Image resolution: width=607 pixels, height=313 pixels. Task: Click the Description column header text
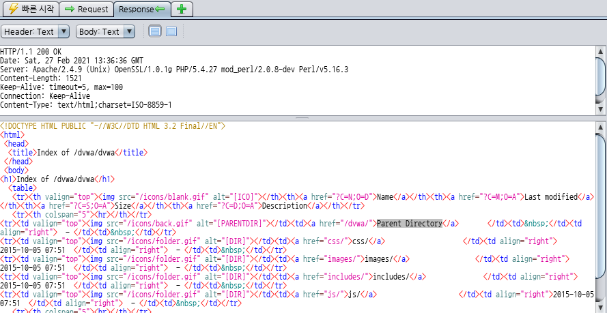[285, 205]
